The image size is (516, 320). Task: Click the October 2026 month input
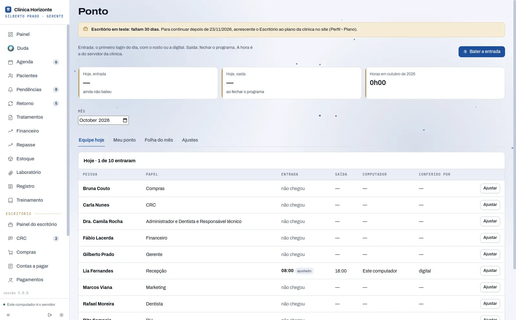click(x=103, y=120)
